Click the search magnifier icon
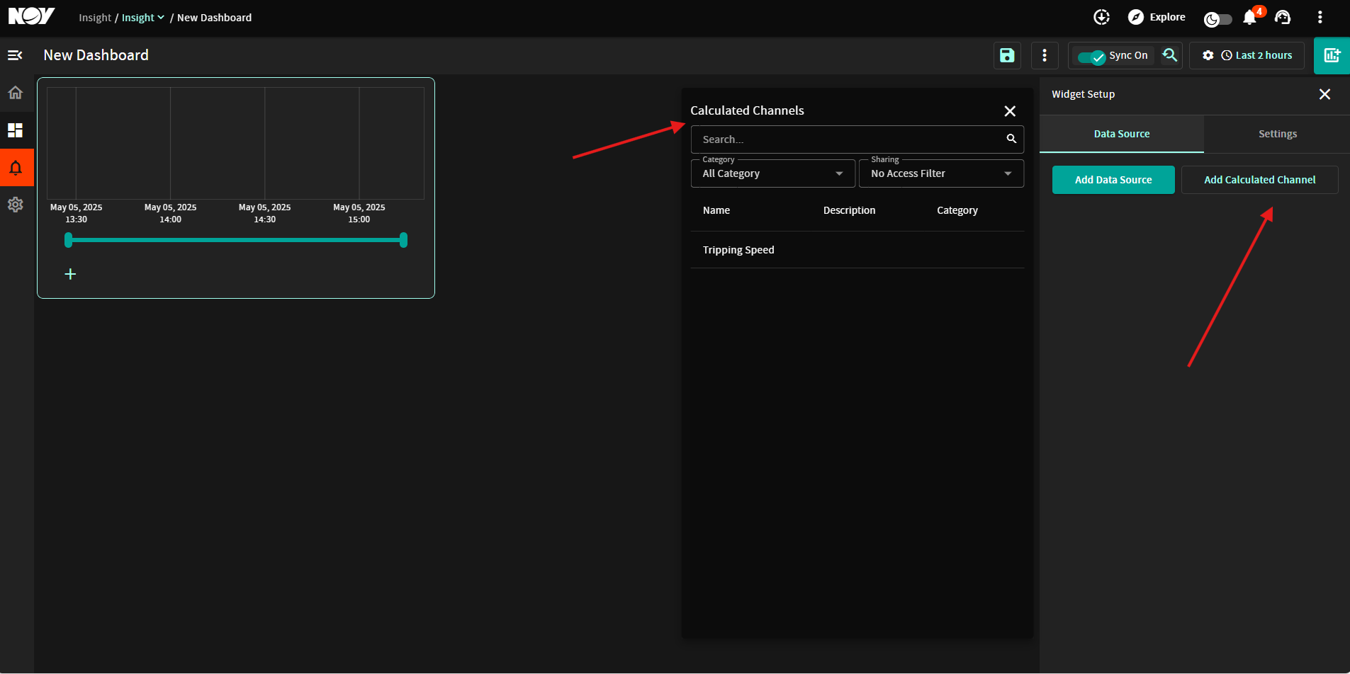Viewport: 1350px width, 674px height. (1011, 139)
